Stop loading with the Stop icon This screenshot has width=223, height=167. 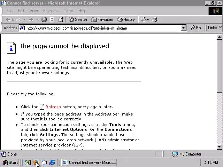44,19
